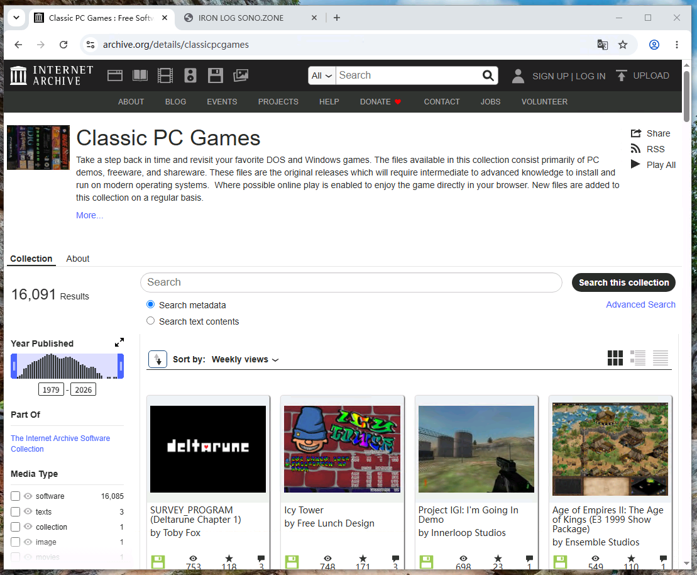Viewport: 697px width, 575px height.
Task: Expand description with More... link
Action: (x=89, y=215)
